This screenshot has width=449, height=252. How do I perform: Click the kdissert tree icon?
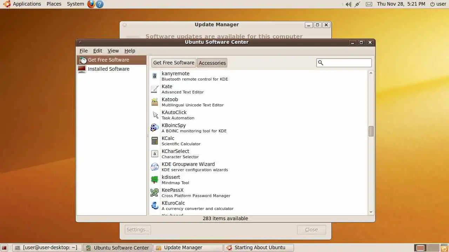click(155, 180)
